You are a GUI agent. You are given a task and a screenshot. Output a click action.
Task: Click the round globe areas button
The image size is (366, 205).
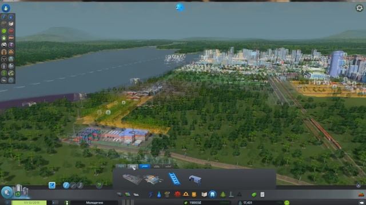[x=7, y=192]
